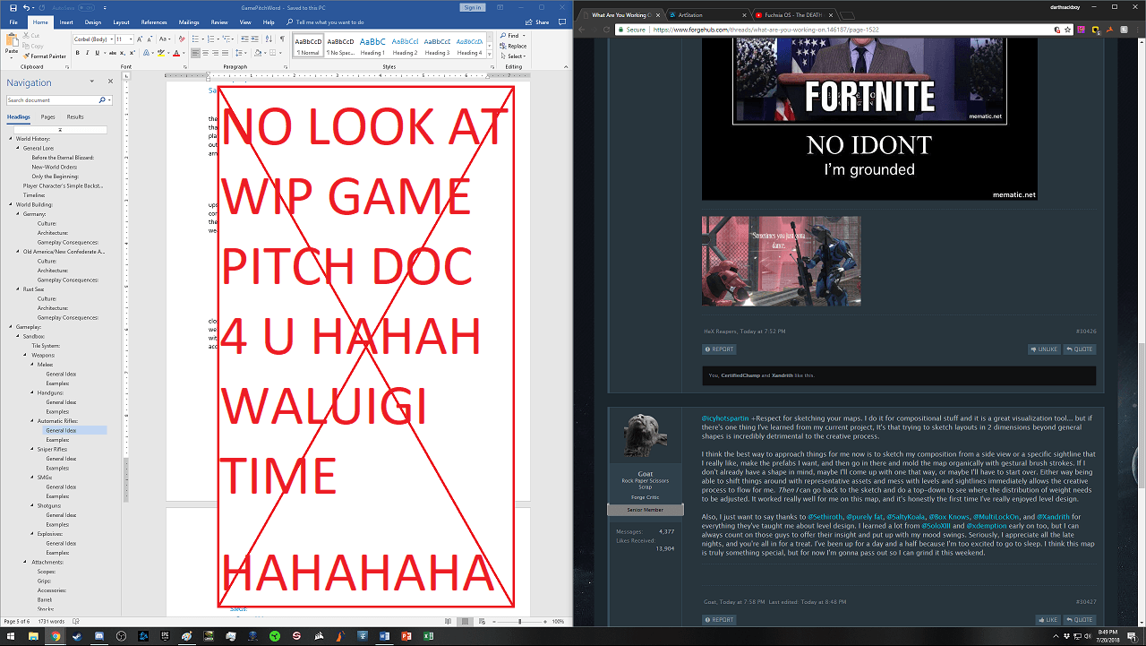Click the Save icon in Word title bar
This screenshot has height=646, width=1146.
(x=12, y=7)
